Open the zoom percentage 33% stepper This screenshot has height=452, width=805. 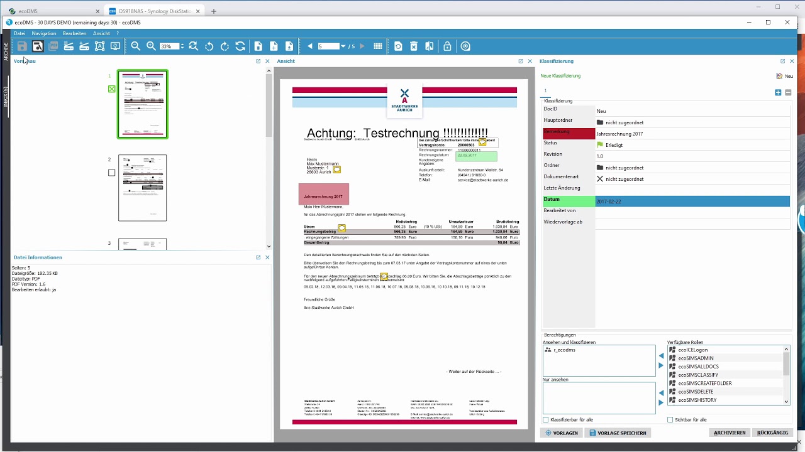(x=182, y=46)
